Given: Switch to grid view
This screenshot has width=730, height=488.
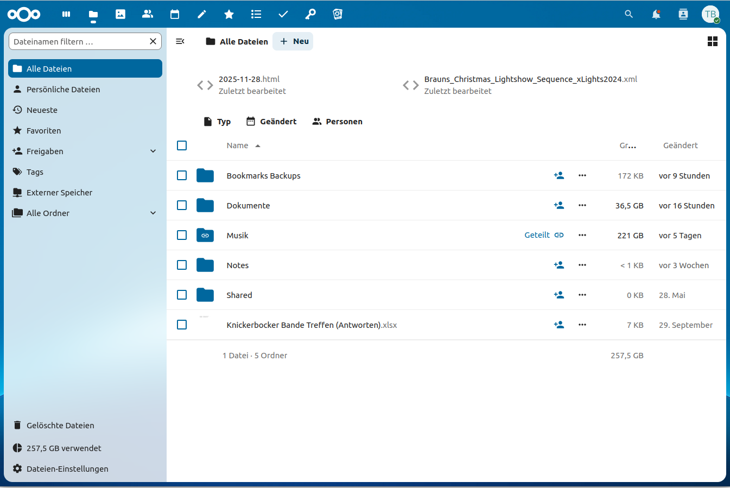Looking at the screenshot, I should pyautogui.click(x=713, y=41).
